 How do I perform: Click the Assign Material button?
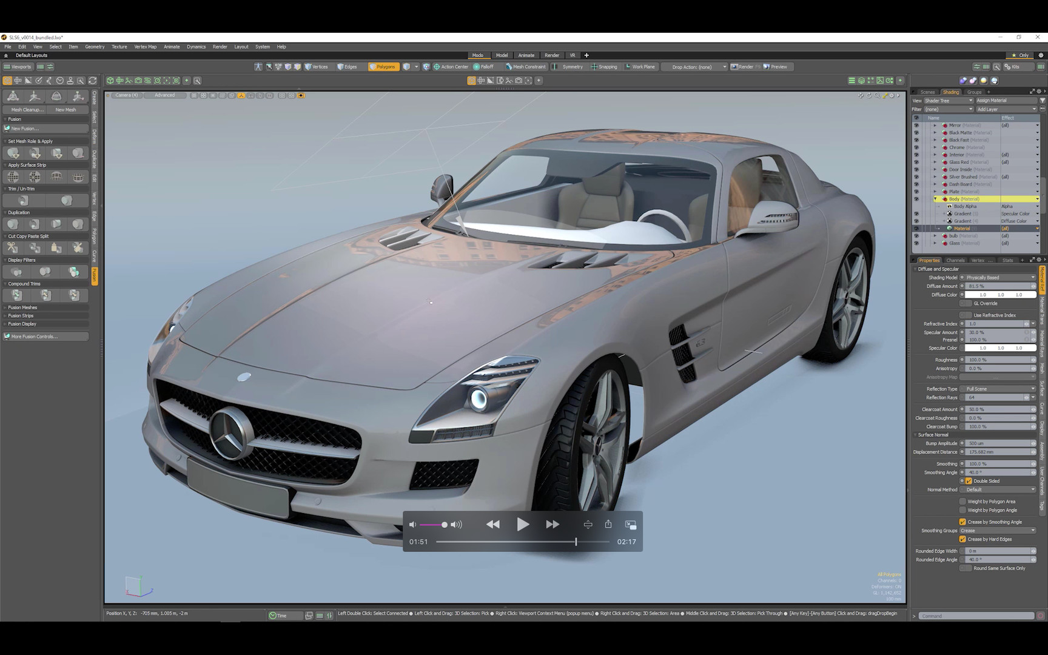(x=1007, y=101)
